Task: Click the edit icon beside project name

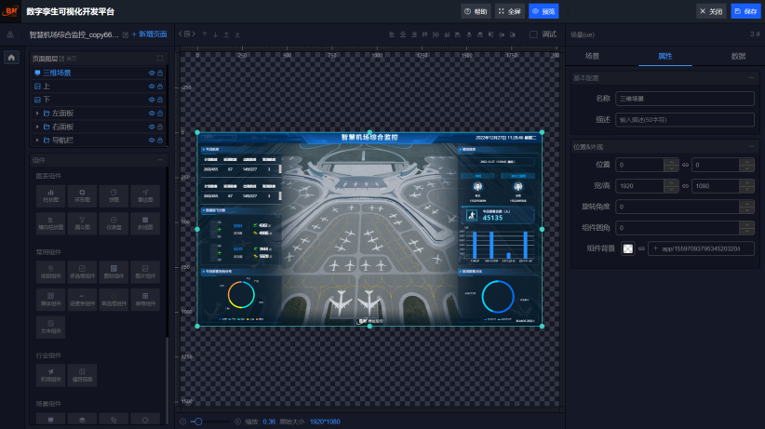Action: point(126,34)
